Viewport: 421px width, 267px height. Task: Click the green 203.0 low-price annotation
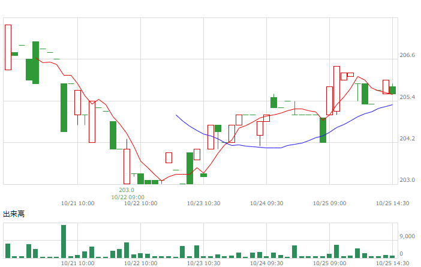(x=127, y=190)
